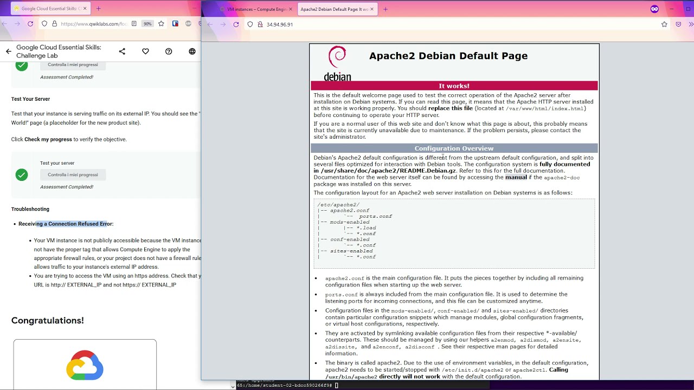Click the 'It works!' banner
The image size is (694, 390).
coord(454,86)
